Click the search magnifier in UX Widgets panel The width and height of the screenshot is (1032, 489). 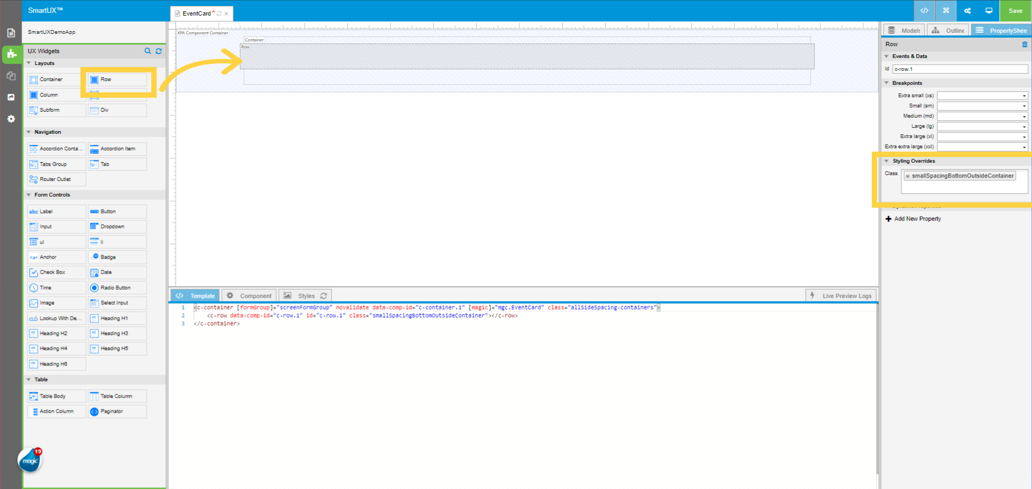click(148, 51)
